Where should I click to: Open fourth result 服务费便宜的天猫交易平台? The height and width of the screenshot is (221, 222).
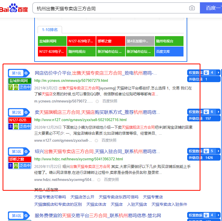pos(98,216)
